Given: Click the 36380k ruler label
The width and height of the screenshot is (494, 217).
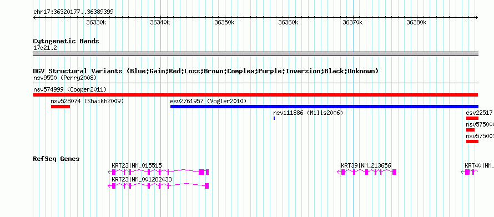Looking at the screenshot, I should 416,22.
